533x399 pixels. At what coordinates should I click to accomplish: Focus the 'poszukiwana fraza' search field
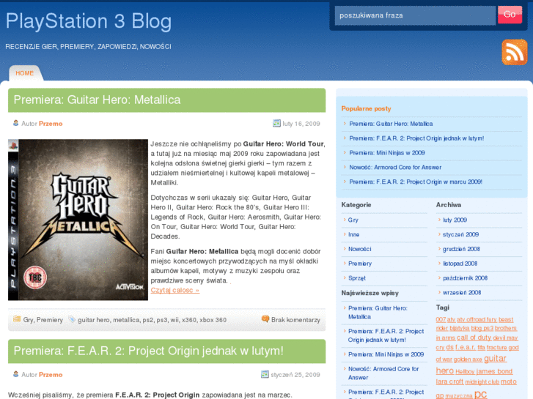coord(415,15)
